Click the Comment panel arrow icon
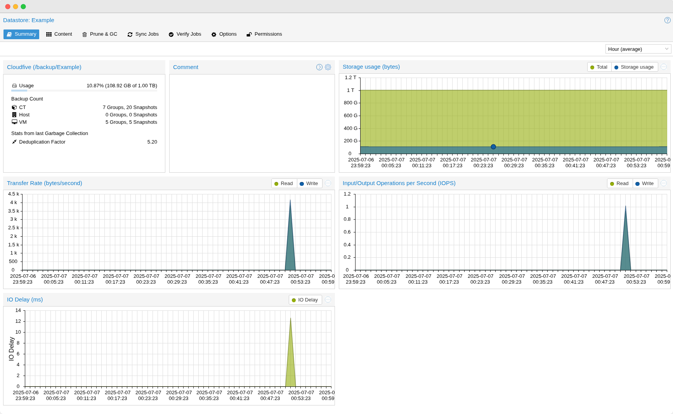 [319, 67]
